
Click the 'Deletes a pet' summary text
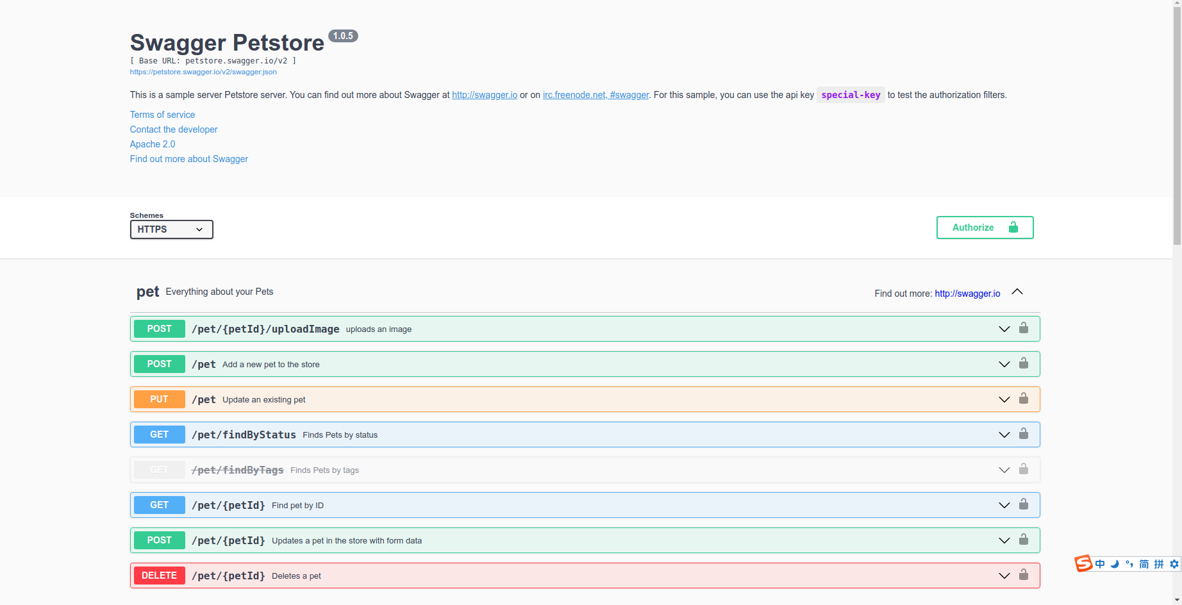(296, 576)
